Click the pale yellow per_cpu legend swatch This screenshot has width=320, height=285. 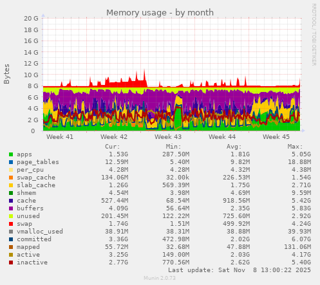coord(11,170)
